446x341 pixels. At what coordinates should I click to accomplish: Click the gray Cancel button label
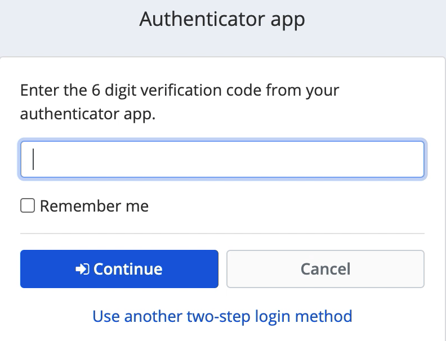(x=325, y=269)
